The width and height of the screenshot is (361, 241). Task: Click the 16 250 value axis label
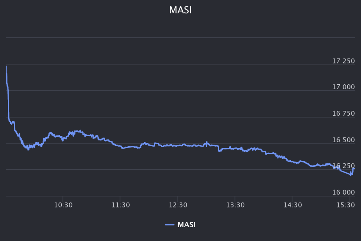click(x=343, y=166)
